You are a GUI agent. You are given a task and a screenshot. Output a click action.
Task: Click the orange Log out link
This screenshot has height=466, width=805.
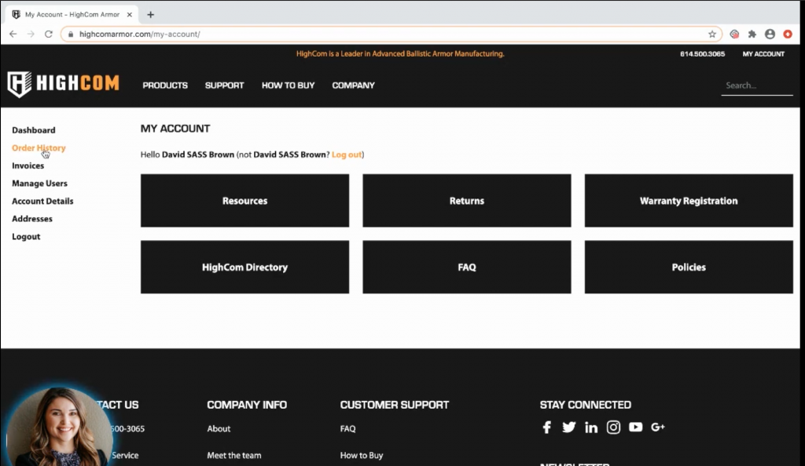pos(347,155)
